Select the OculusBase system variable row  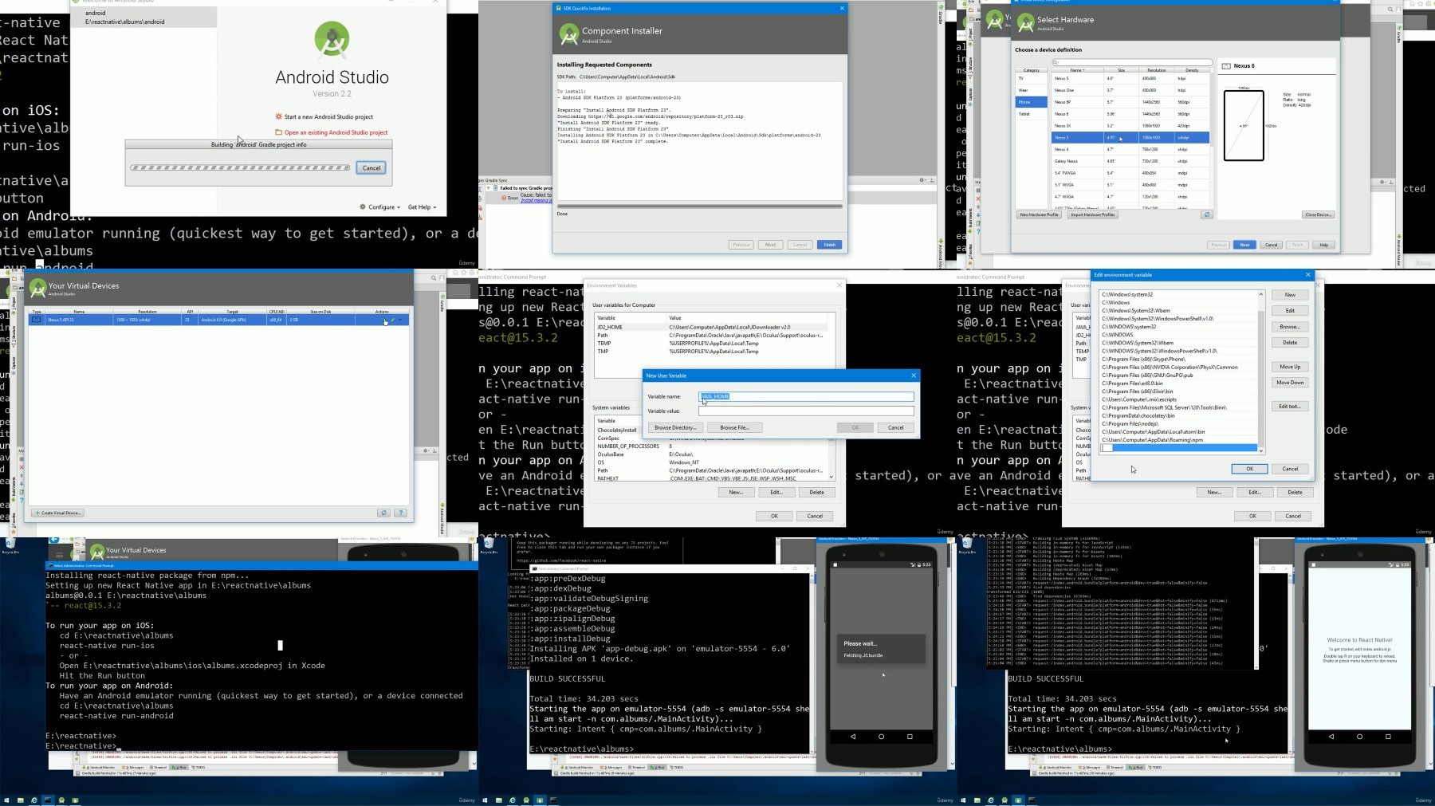click(x=714, y=454)
